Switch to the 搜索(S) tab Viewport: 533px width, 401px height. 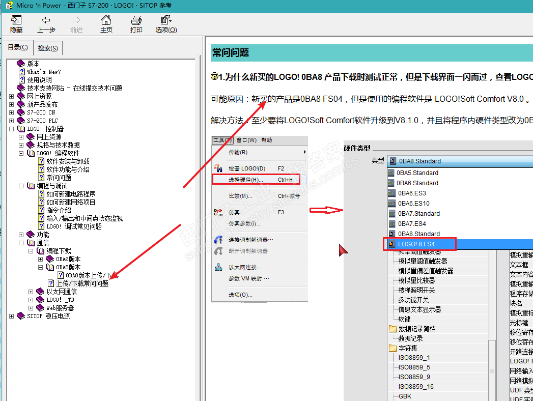coord(48,48)
